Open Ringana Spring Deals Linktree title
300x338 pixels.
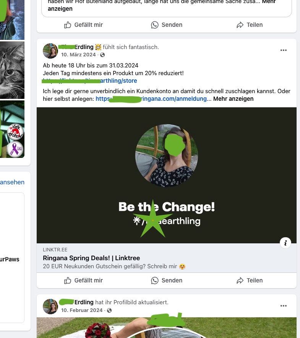(91, 258)
